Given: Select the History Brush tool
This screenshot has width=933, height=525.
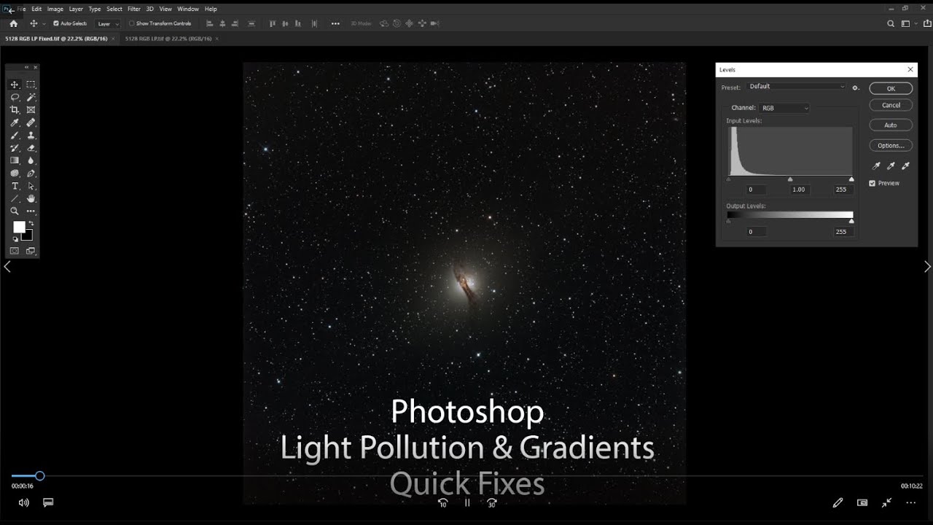Looking at the screenshot, I should coord(15,148).
